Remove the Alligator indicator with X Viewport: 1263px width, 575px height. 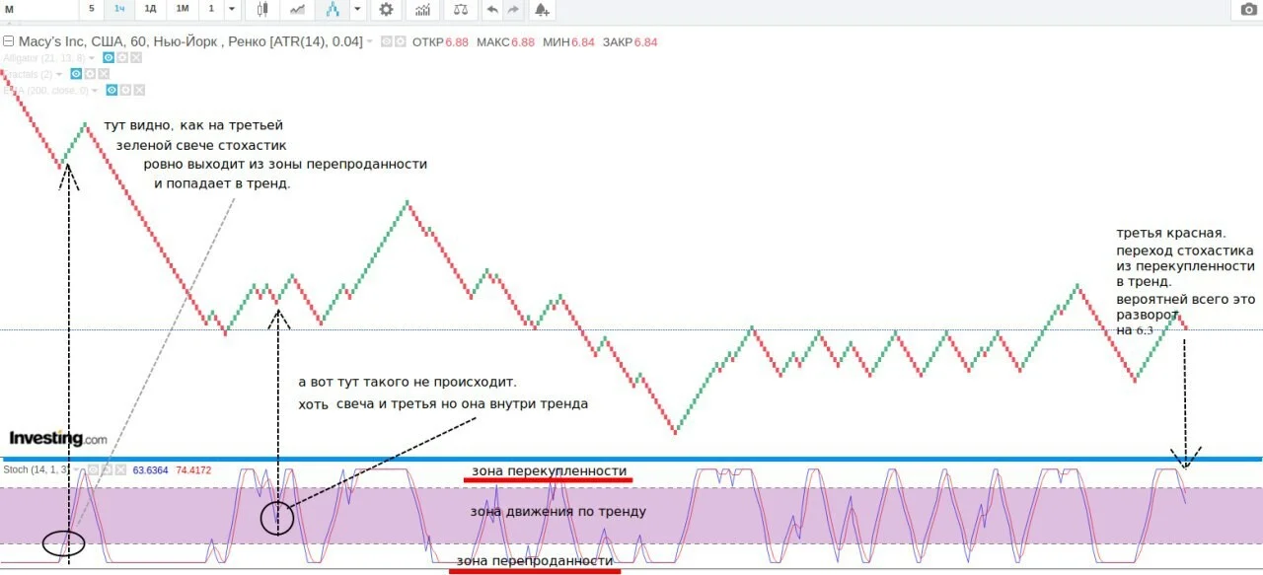pos(136,58)
